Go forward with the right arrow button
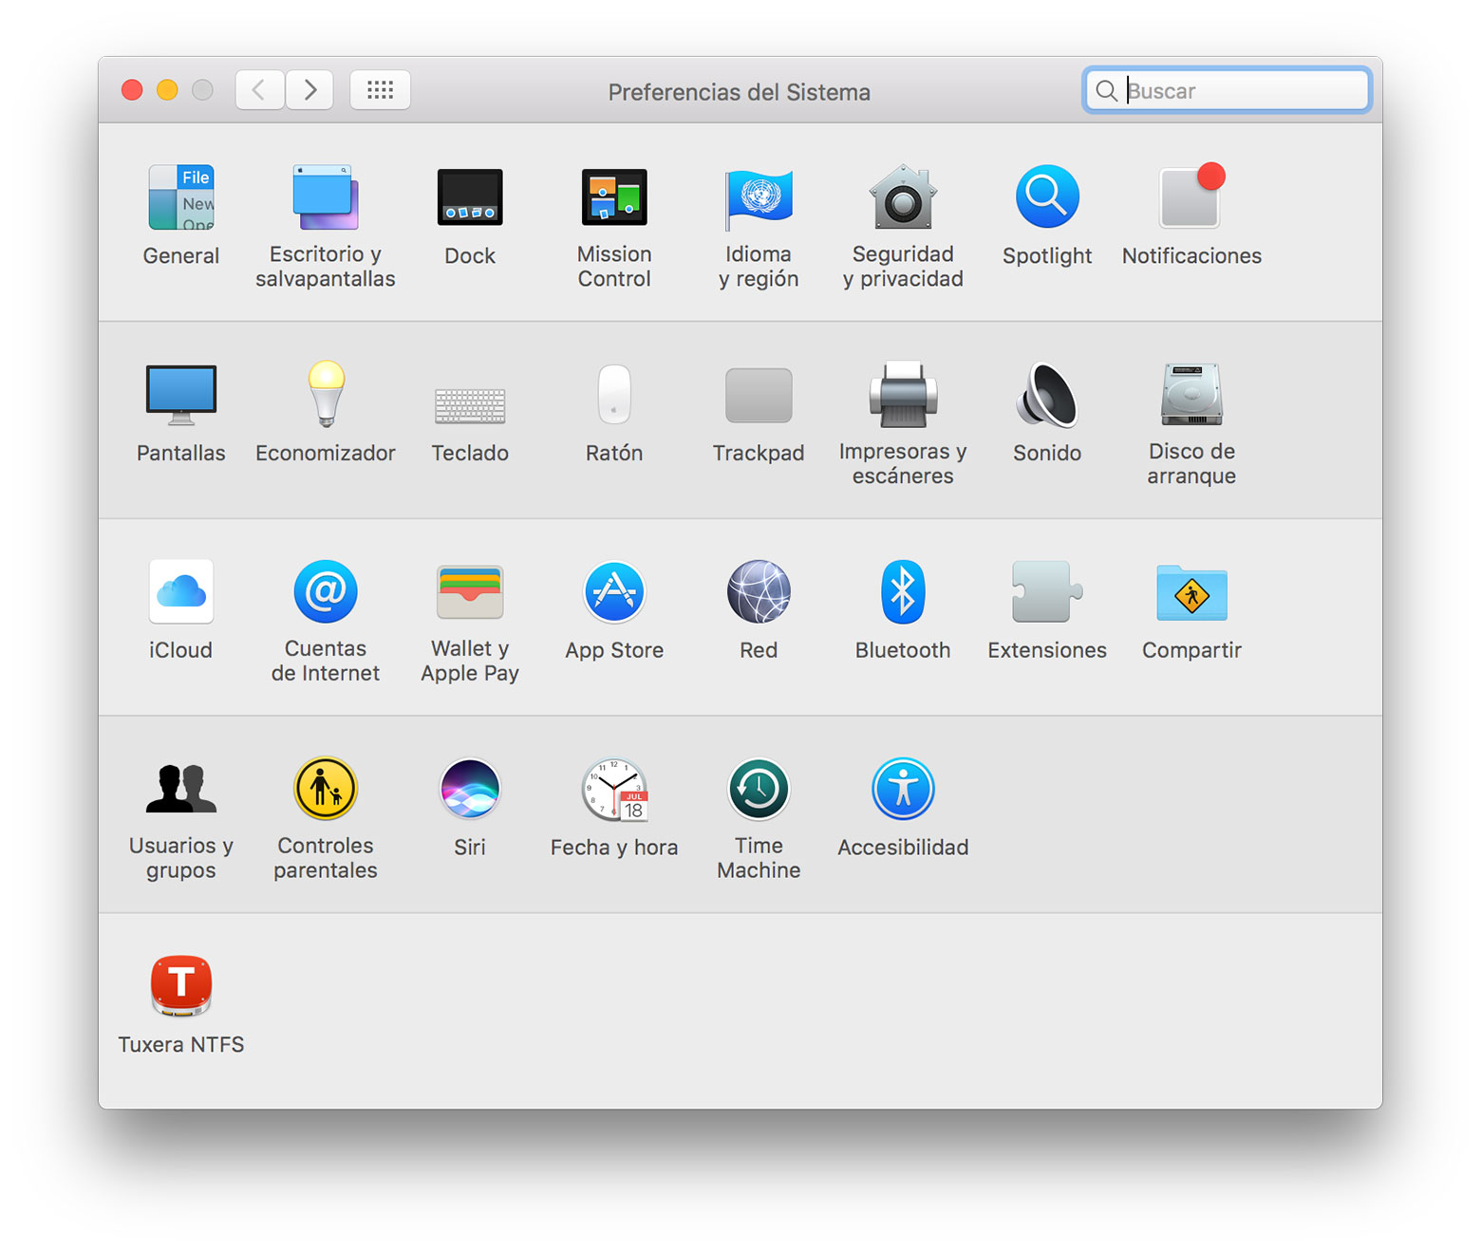The image size is (1481, 1250). 309,90
